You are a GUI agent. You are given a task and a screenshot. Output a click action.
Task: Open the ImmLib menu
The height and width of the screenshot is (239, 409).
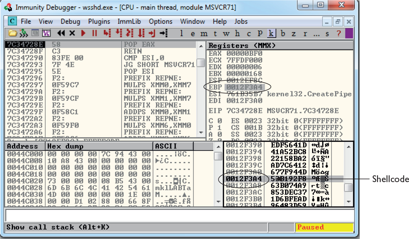tap(129, 21)
